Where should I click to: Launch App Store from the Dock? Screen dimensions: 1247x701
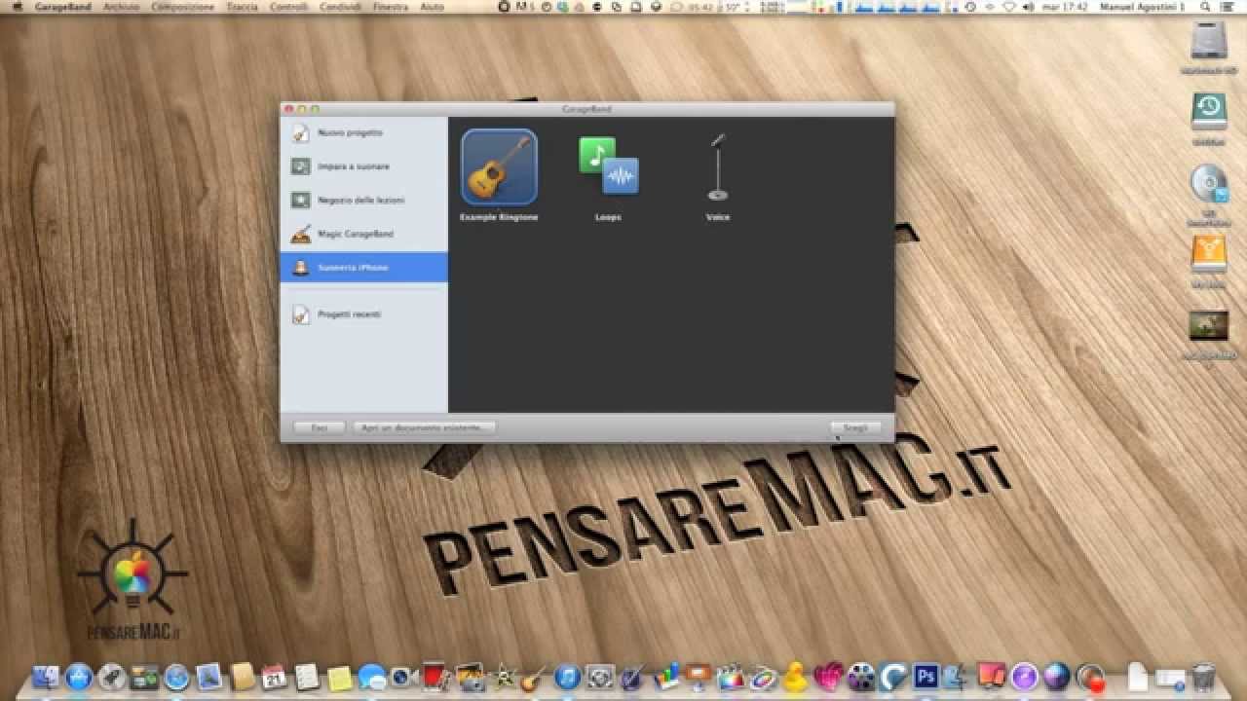79,677
